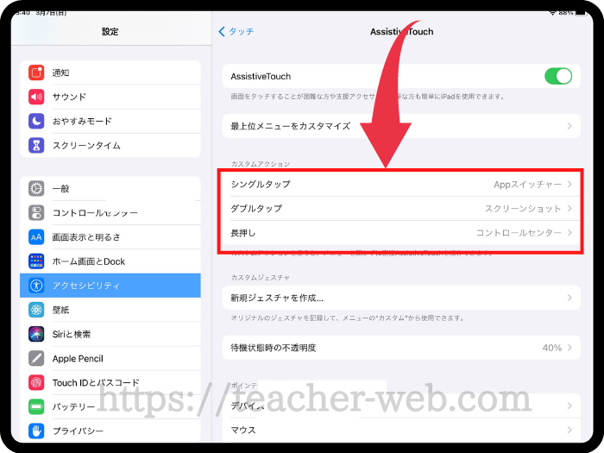Viewport: 604px width, 453px height.
Task: Tap the スクリーンタイム hourglass icon
Action: (x=36, y=145)
